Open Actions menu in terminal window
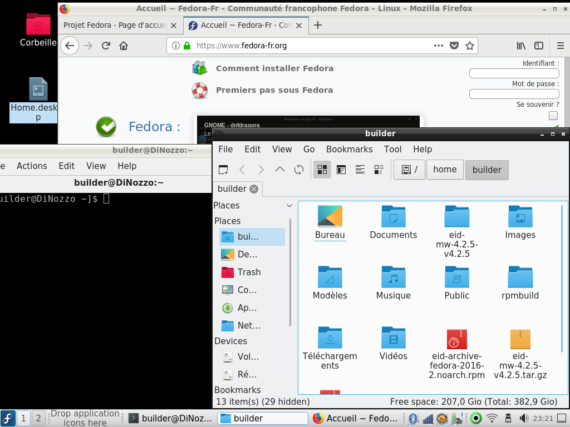This screenshot has width=570, height=427. pos(32,166)
